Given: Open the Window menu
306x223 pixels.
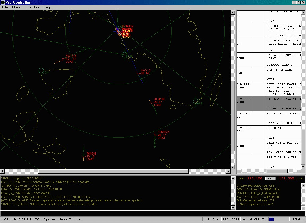Looking at the screenshot, I should click(x=33, y=7).
